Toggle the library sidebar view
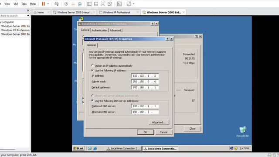Screen dimensions: 279x157 [x=89, y=4]
